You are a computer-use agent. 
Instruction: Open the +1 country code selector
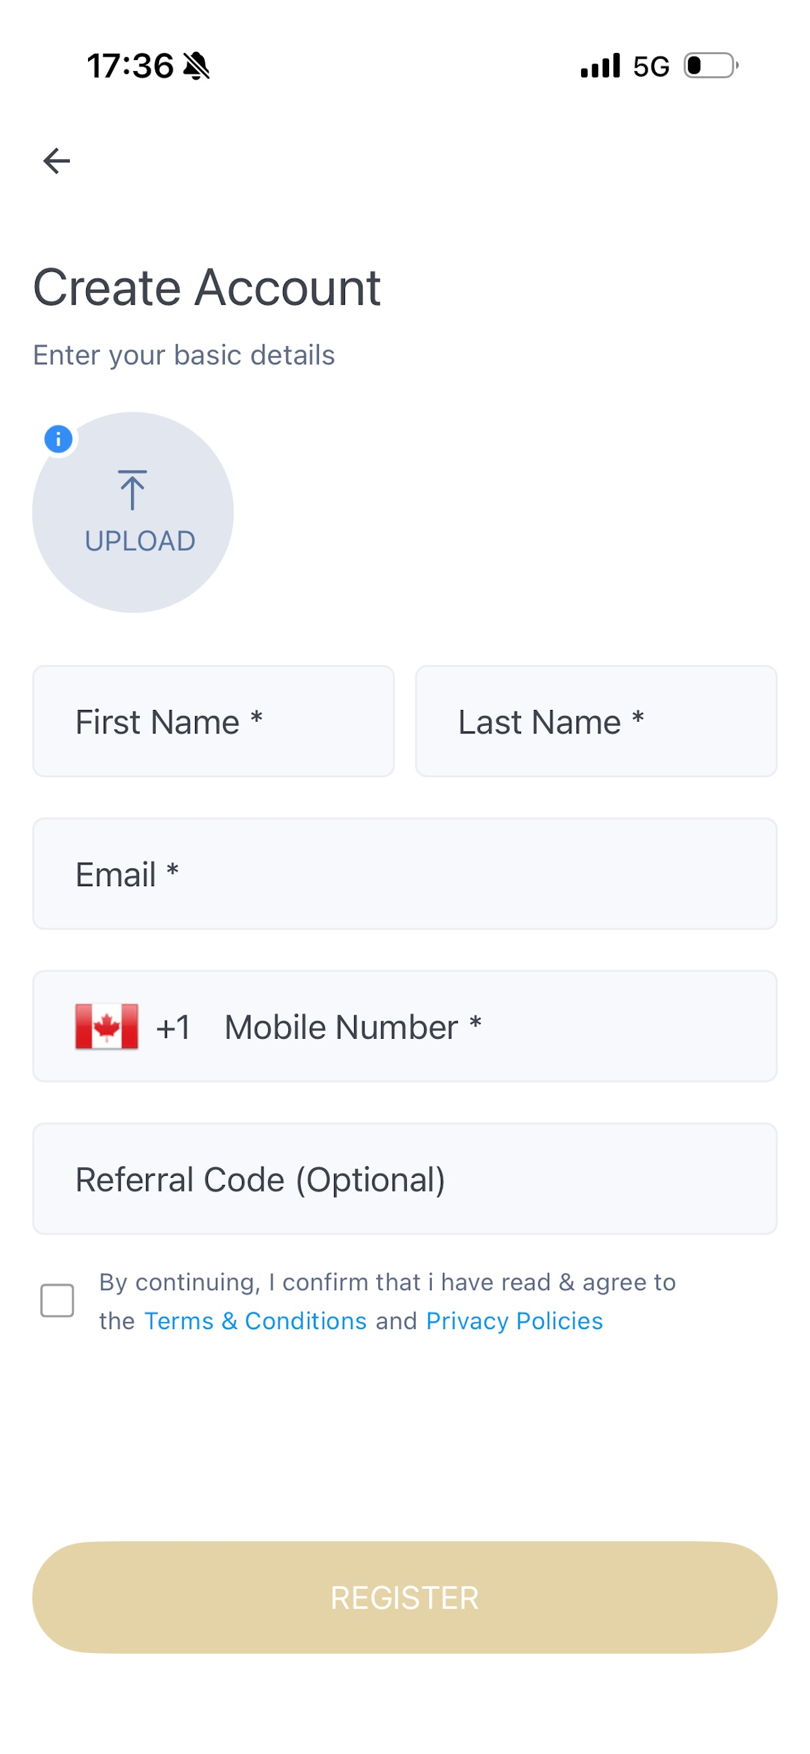pyautogui.click(x=173, y=1027)
